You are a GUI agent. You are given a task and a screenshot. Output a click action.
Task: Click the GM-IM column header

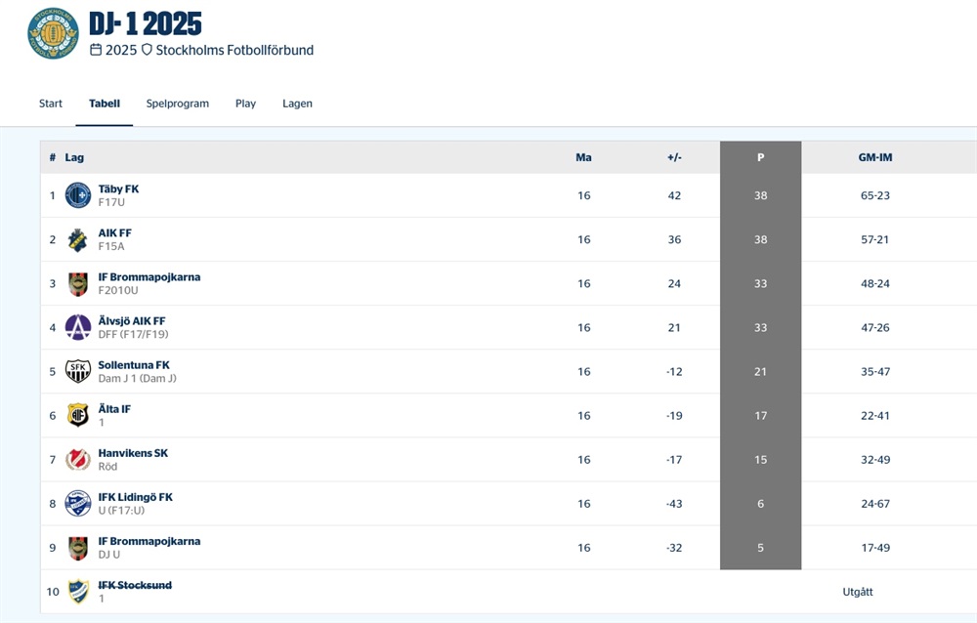(874, 157)
